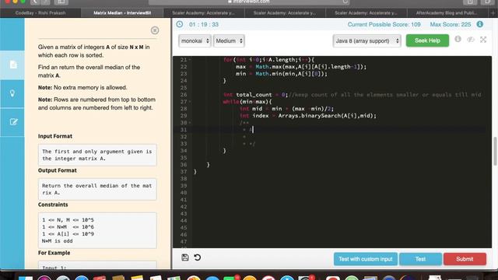The image size is (498, 280).
Task: Submit the solution with the red Submit button
Action: 465,259
